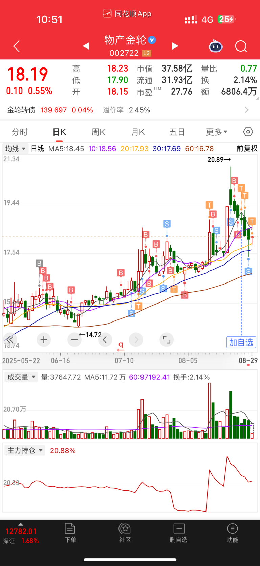Image resolution: width=260 pixels, height=566 pixels.
Task: Switch chart to fullscreen landscape
Action: (x=167, y=339)
